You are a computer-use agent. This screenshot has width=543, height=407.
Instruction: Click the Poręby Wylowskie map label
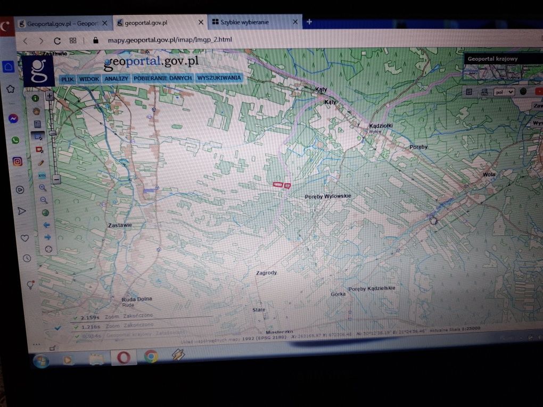pos(328,196)
